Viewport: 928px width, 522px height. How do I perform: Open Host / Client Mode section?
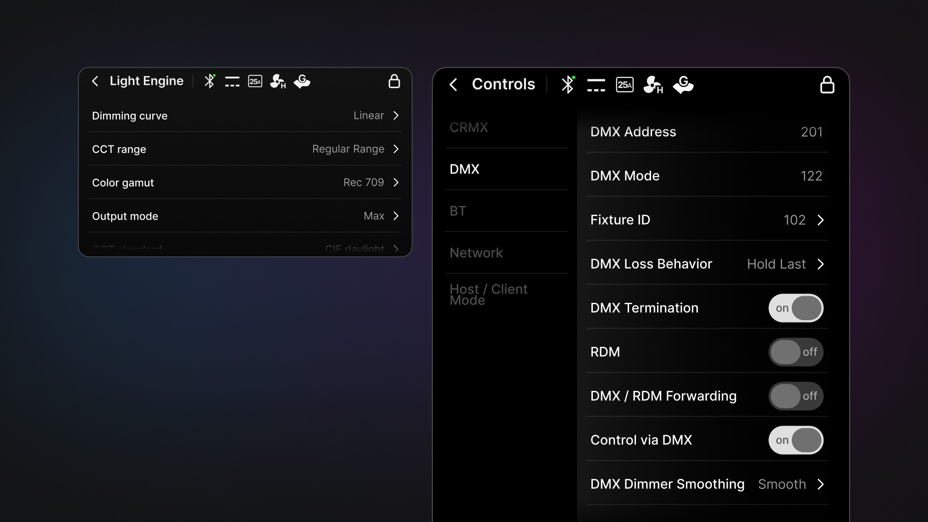coord(488,294)
